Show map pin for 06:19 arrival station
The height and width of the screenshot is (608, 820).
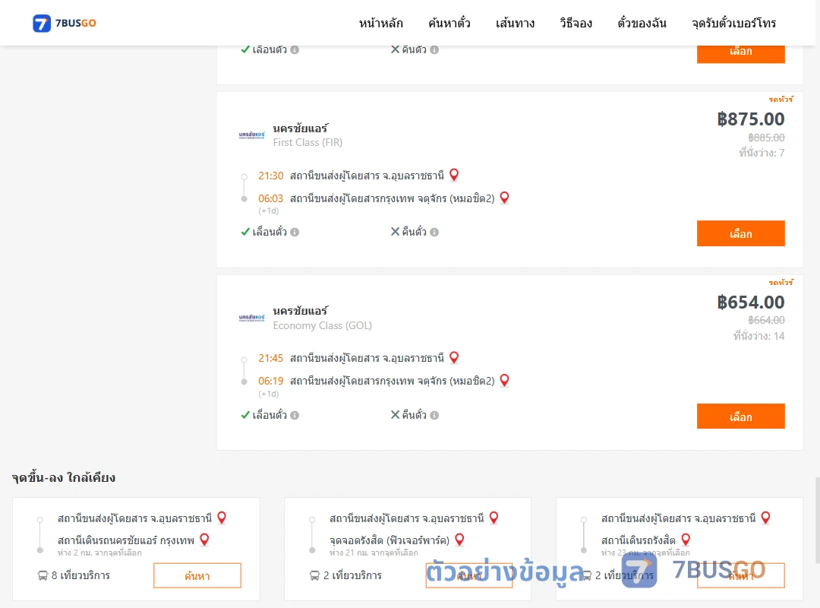pos(504,380)
